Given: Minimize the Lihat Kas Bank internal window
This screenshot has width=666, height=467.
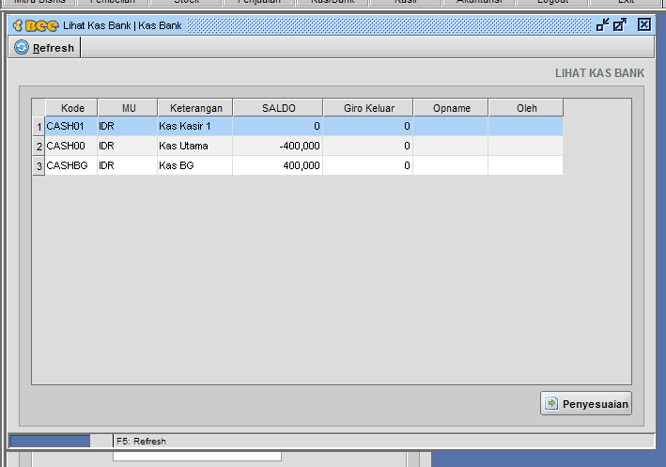Looking at the screenshot, I should click(x=602, y=25).
